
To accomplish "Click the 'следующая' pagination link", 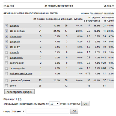I will click(x=26, y=104).
